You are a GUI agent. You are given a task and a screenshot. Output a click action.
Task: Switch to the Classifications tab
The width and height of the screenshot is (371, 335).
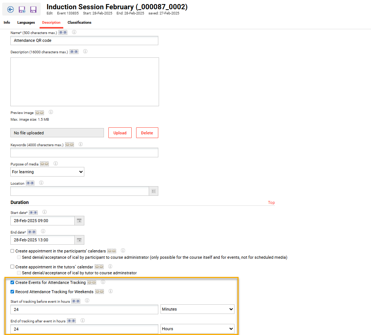pos(80,23)
